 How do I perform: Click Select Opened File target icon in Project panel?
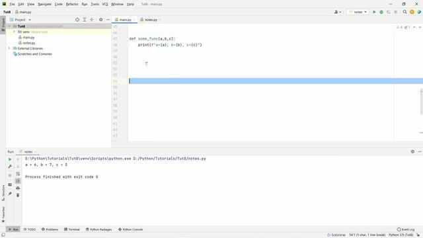pyautogui.click(x=77, y=20)
